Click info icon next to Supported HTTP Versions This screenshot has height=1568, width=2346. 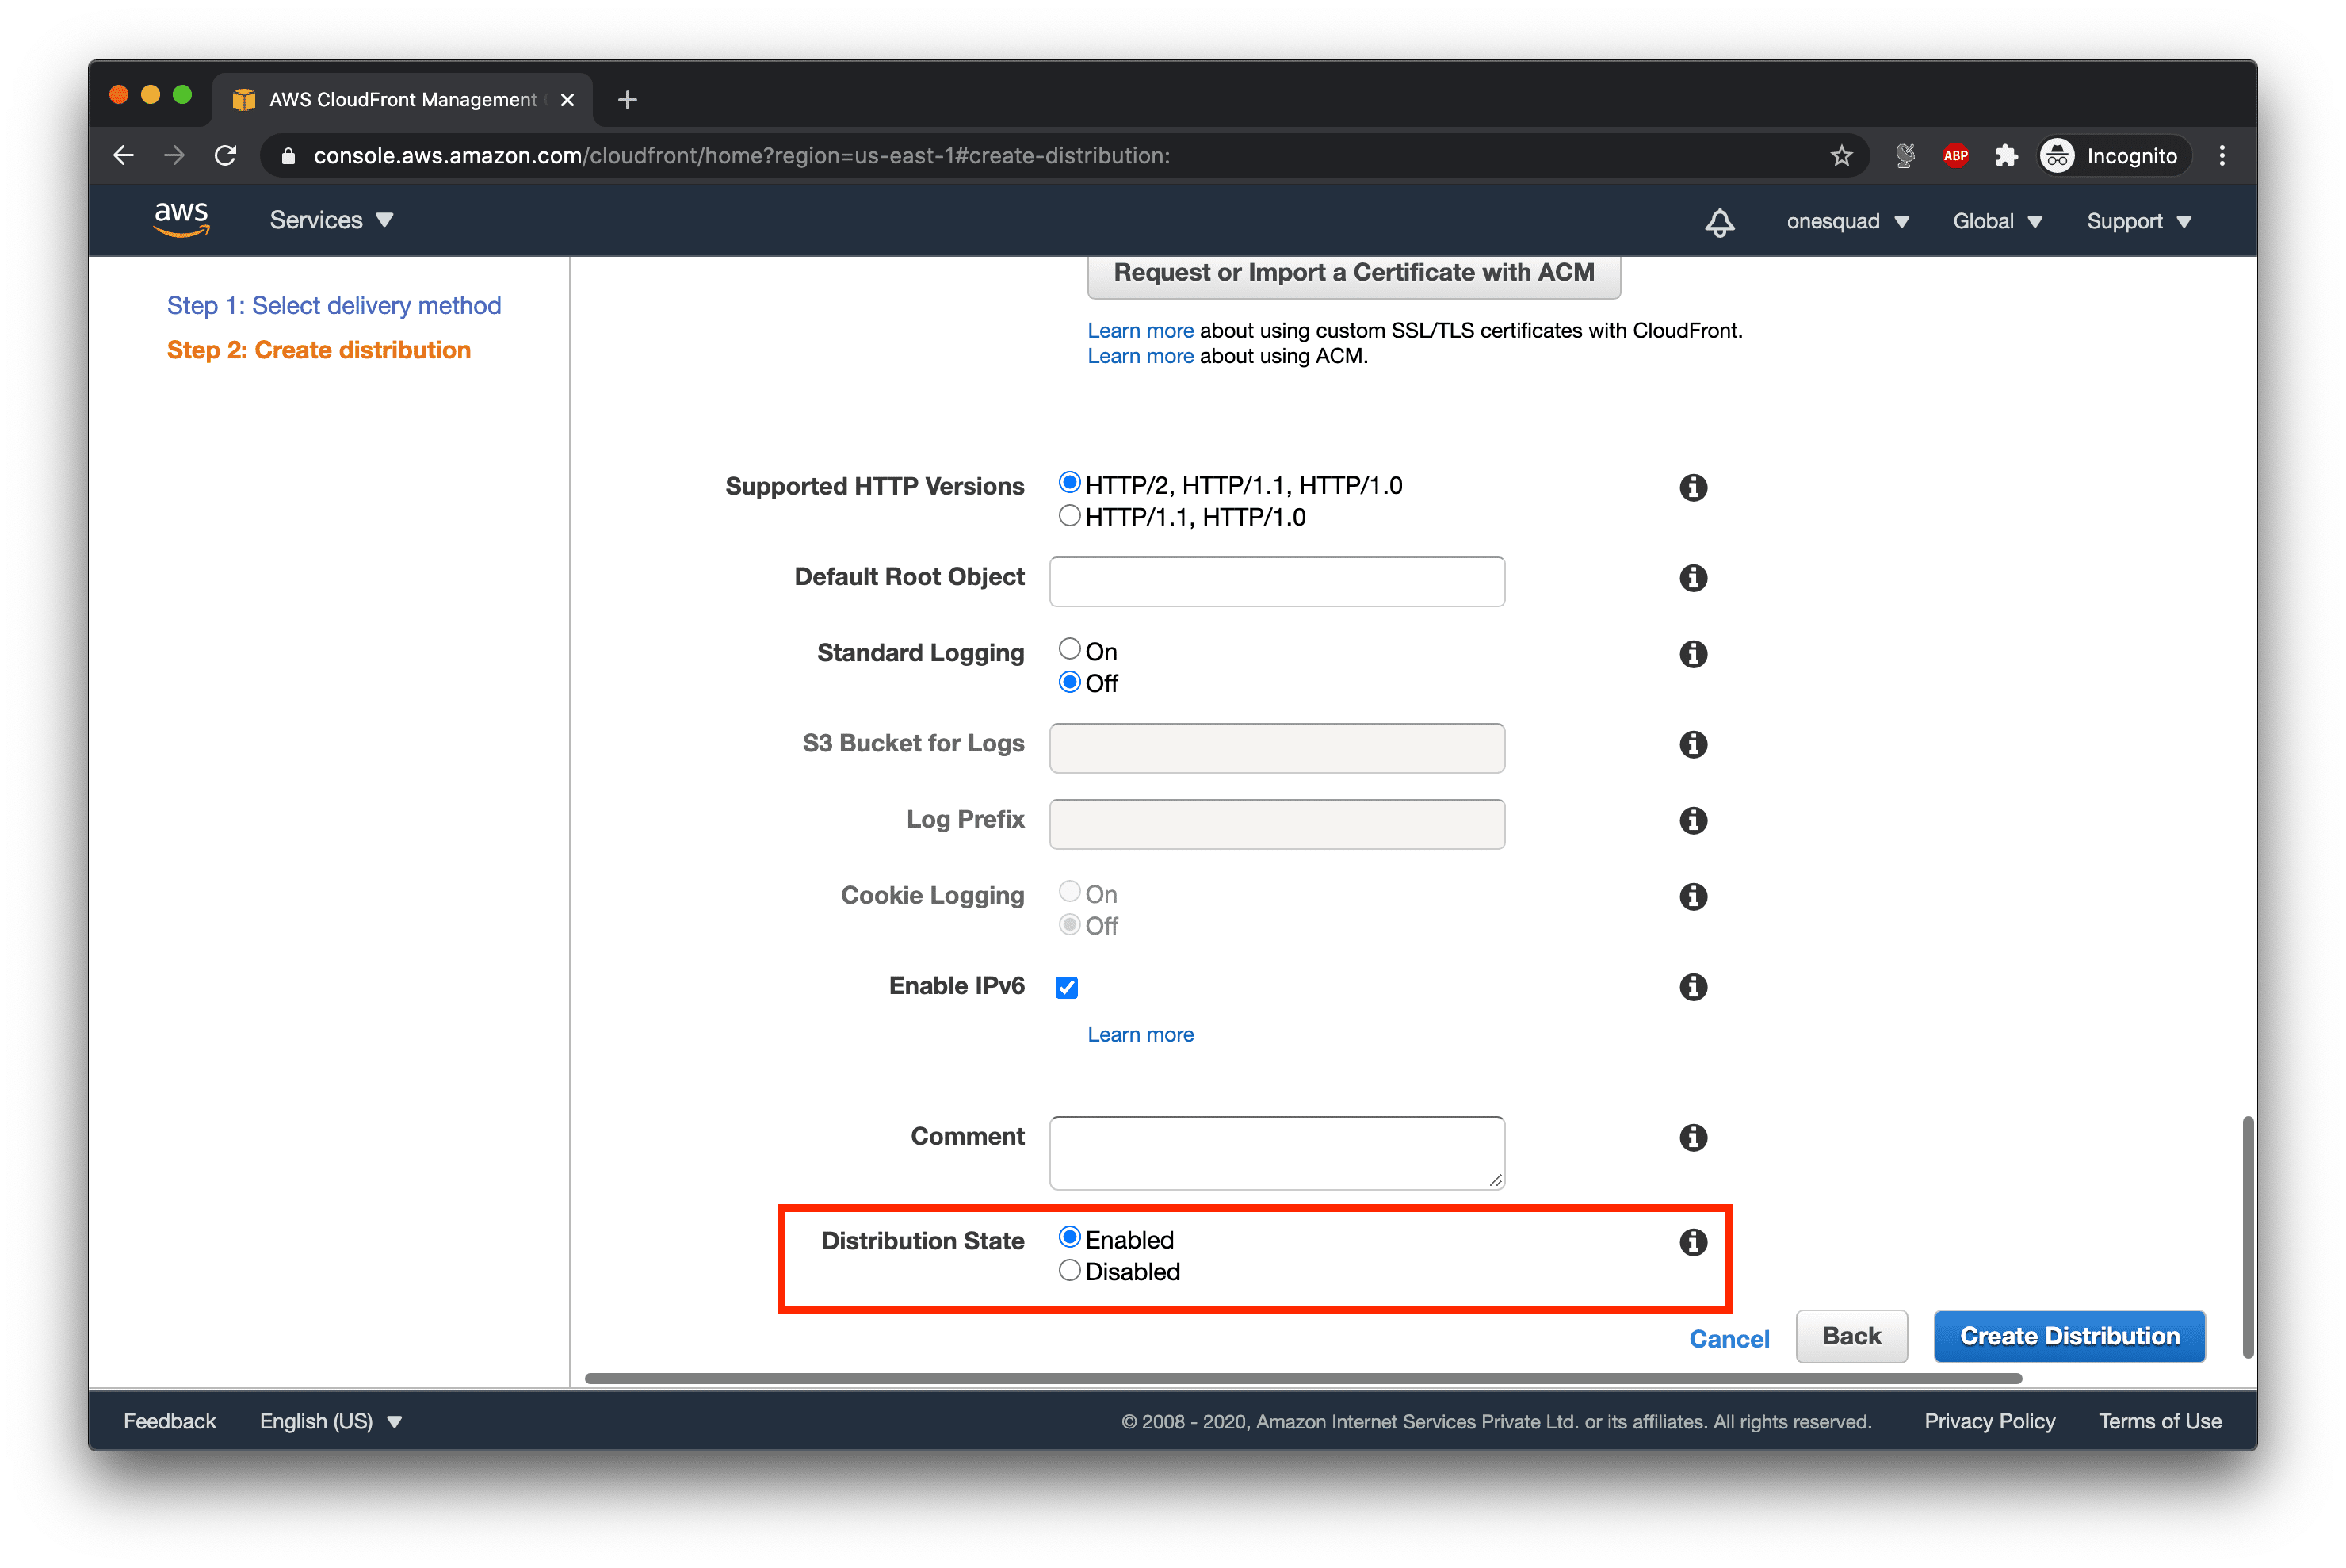(1692, 488)
